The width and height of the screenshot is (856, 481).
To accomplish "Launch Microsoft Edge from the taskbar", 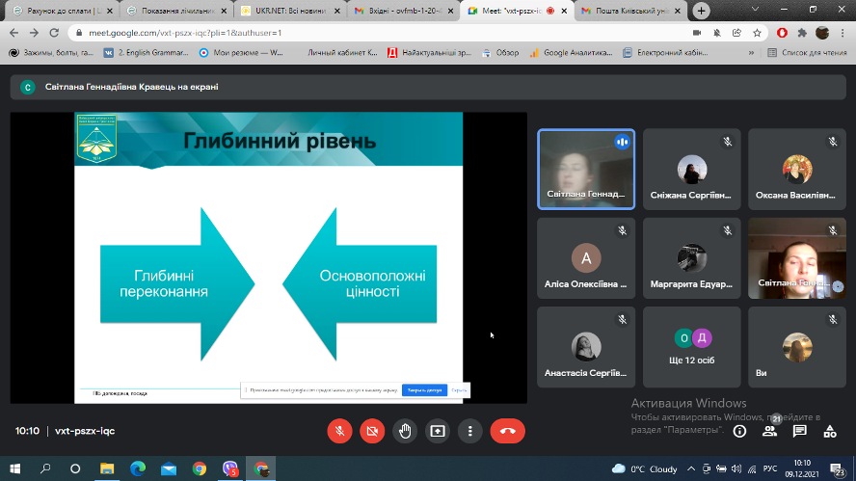I will click(138, 468).
